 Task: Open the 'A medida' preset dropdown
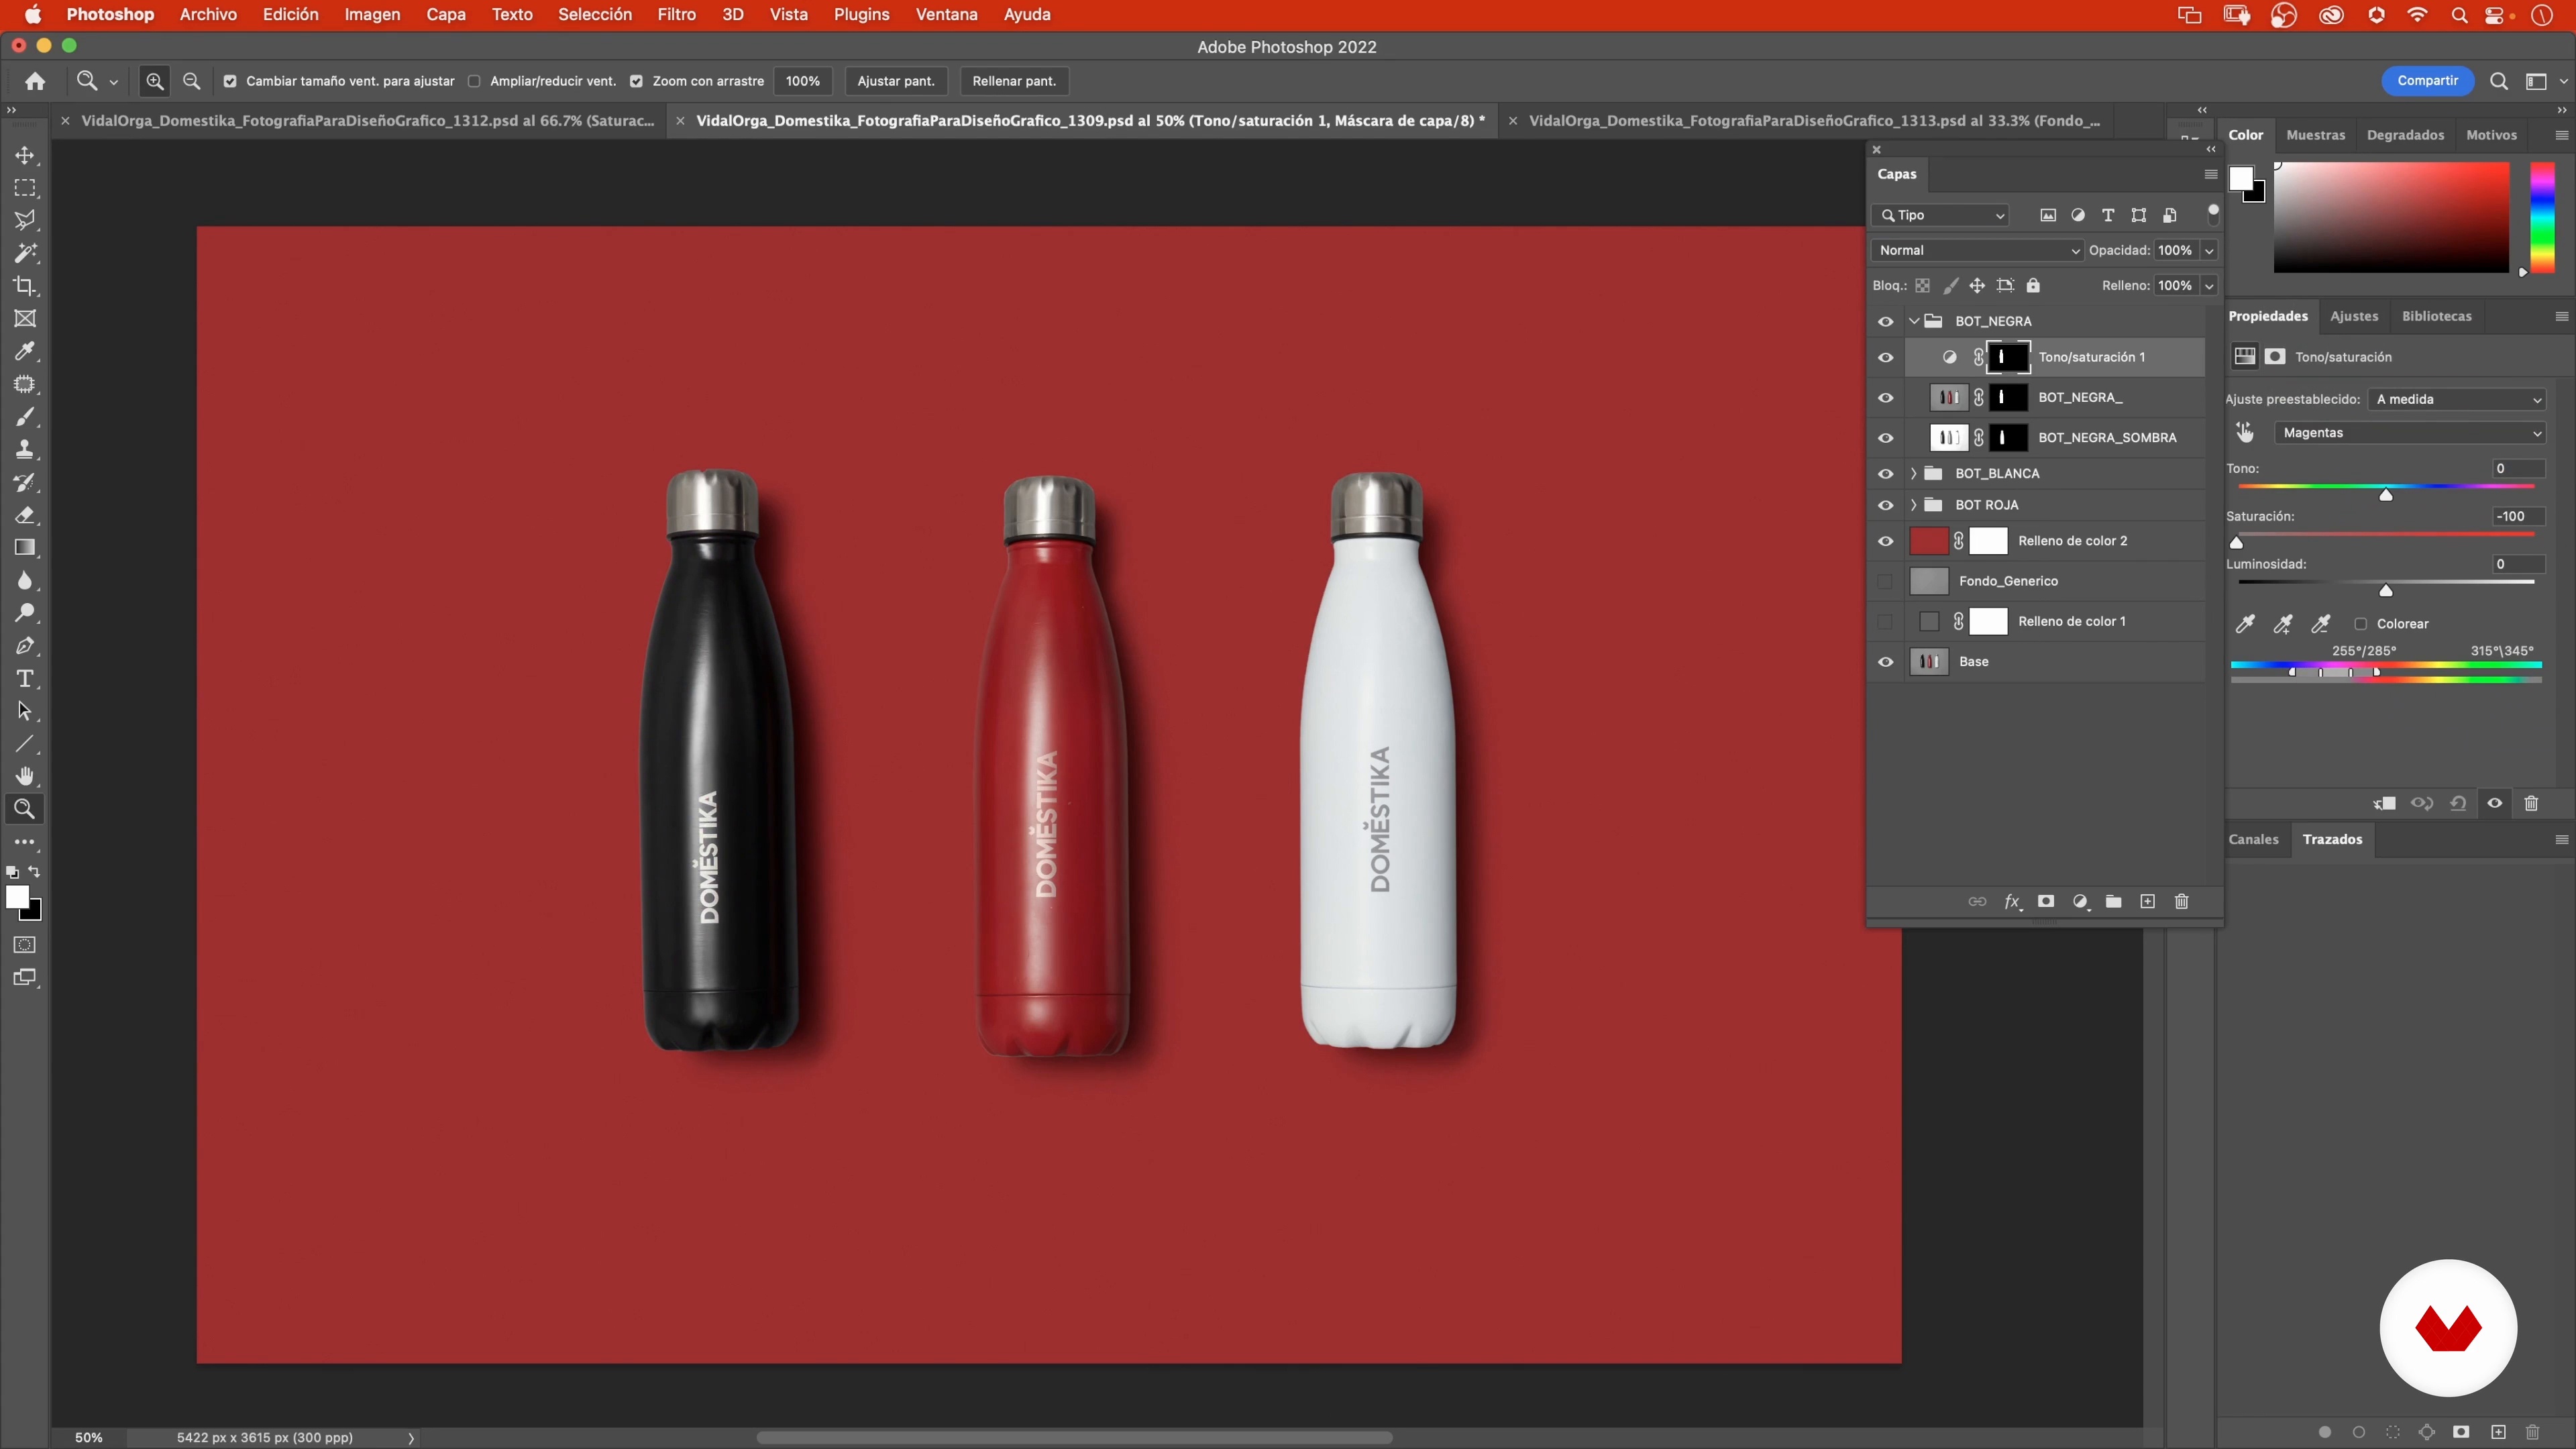(x=2456, y=399)
